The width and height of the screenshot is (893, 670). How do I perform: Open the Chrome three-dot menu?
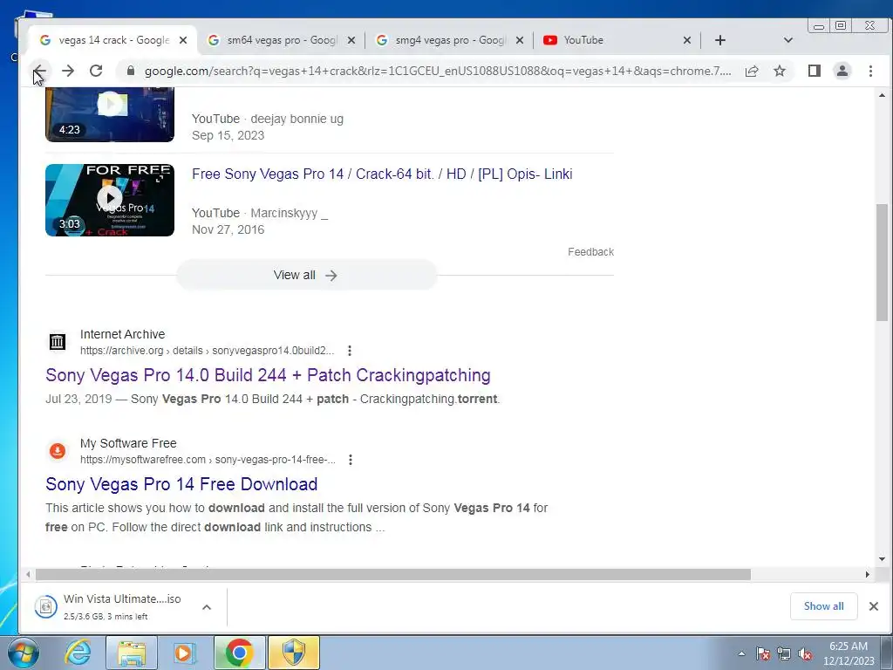[x=870, y=71]
